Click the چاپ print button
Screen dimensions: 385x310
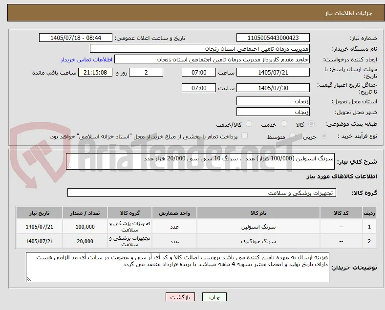pos(214,297)
